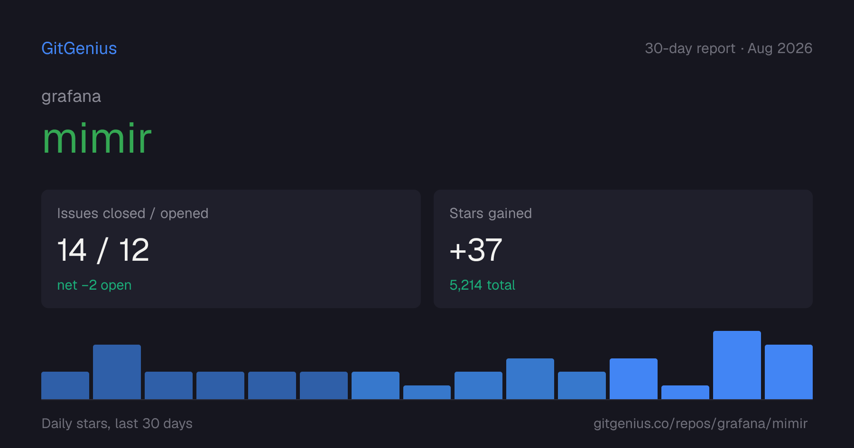Click the first bar of the daily stars chart
854x448 pixels.
(x=65, y=385)
